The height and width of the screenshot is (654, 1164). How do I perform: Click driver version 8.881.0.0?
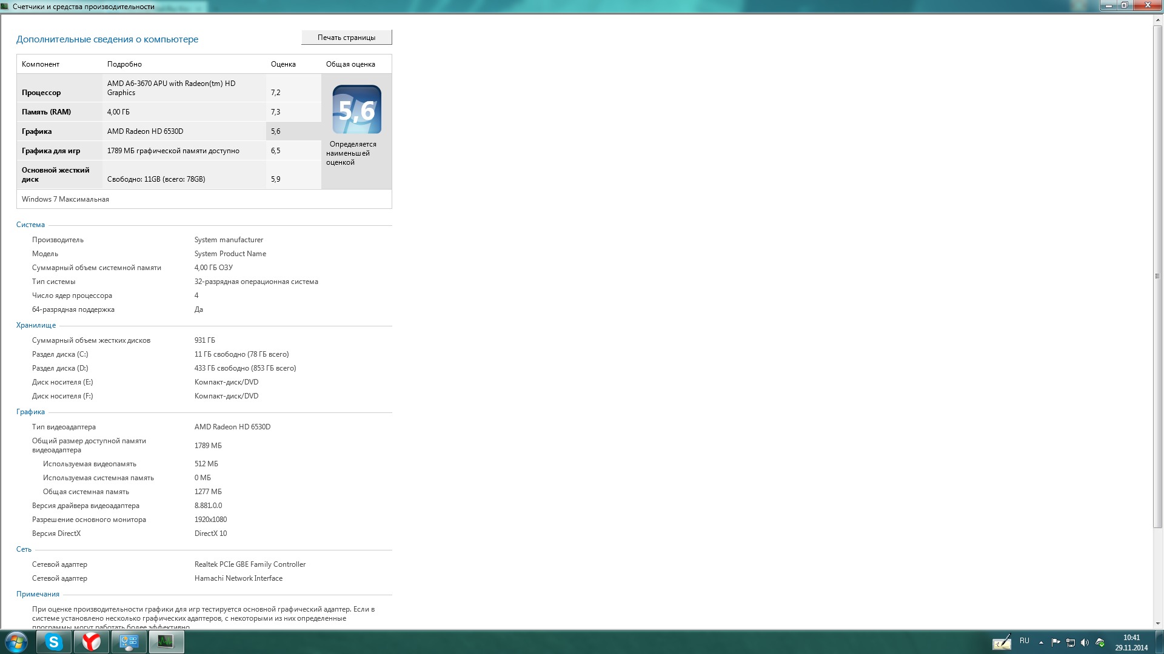point(208,506)
